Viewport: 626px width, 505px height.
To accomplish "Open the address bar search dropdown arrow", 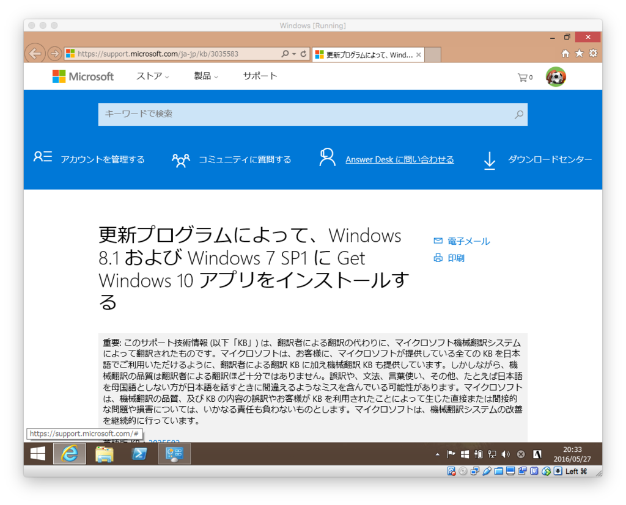I will (x=294, y=54).
